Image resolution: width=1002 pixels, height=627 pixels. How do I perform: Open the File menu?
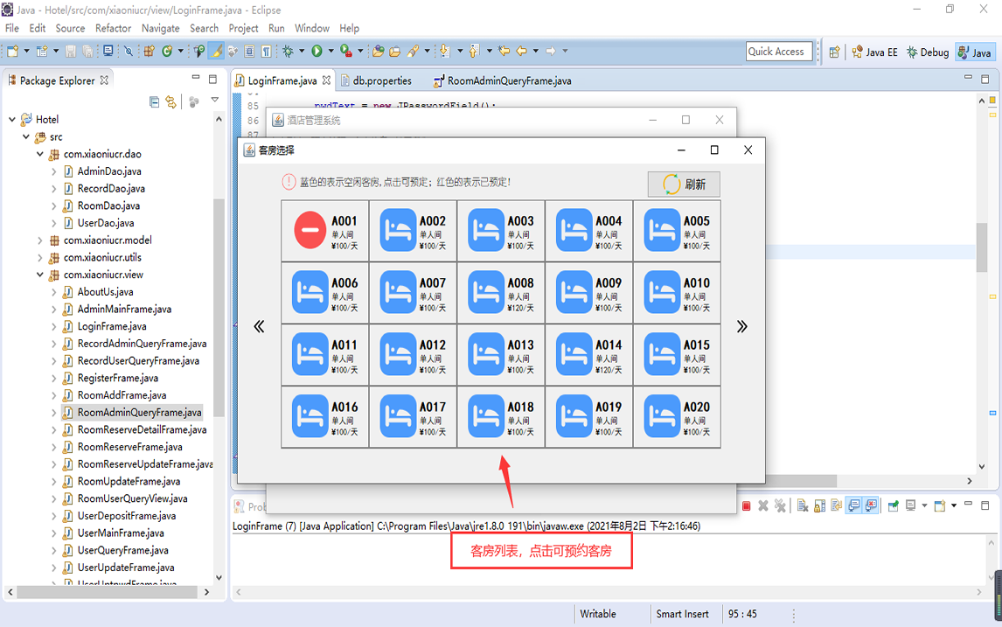[12, 28]
